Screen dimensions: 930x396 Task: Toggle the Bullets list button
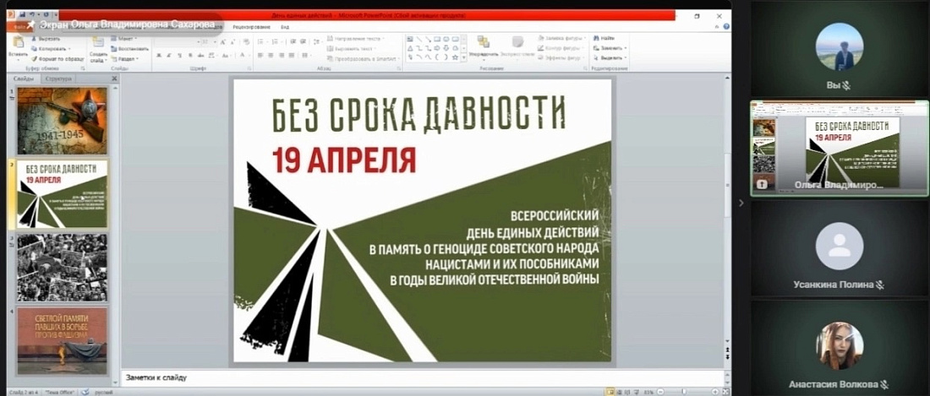pos(260,42)
